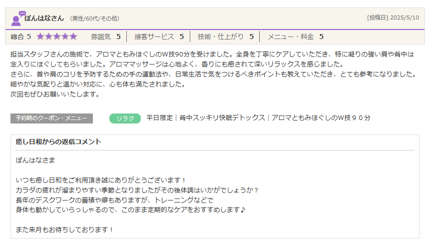The image size is (434, 247).
Task: Click the third star in overall rating
Action: click(57, 36)
